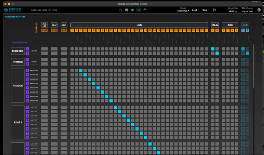Select USB source channel 1 box
Screen dimensions: 264x155
pyautogui.click(x=72, y=30)
